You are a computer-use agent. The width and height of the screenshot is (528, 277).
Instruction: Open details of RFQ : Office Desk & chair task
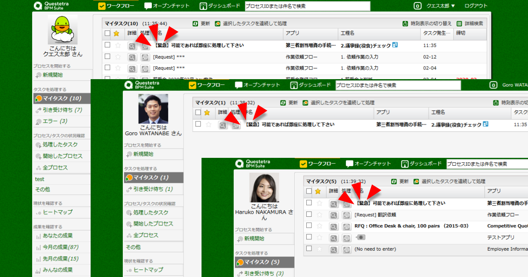[334, 226]
